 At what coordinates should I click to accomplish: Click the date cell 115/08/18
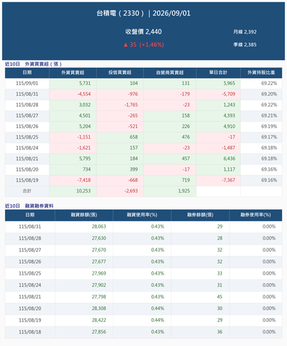coord(30,332)
